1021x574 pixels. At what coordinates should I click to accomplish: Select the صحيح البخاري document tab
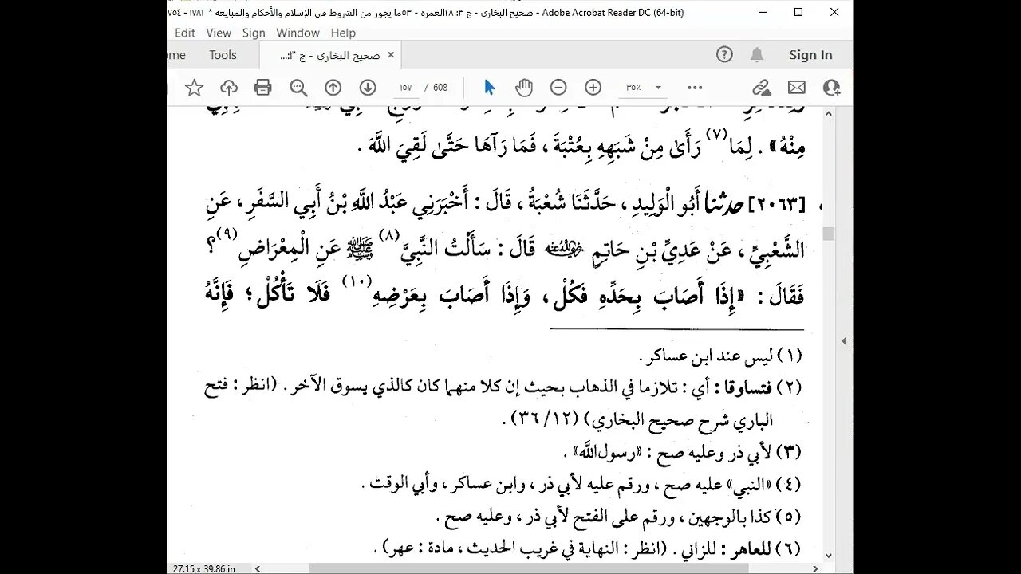click(x=330, y=55)
